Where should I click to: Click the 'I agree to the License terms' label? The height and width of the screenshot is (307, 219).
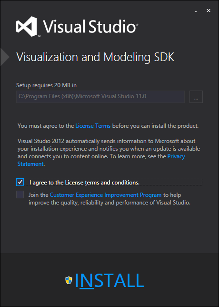84,183
